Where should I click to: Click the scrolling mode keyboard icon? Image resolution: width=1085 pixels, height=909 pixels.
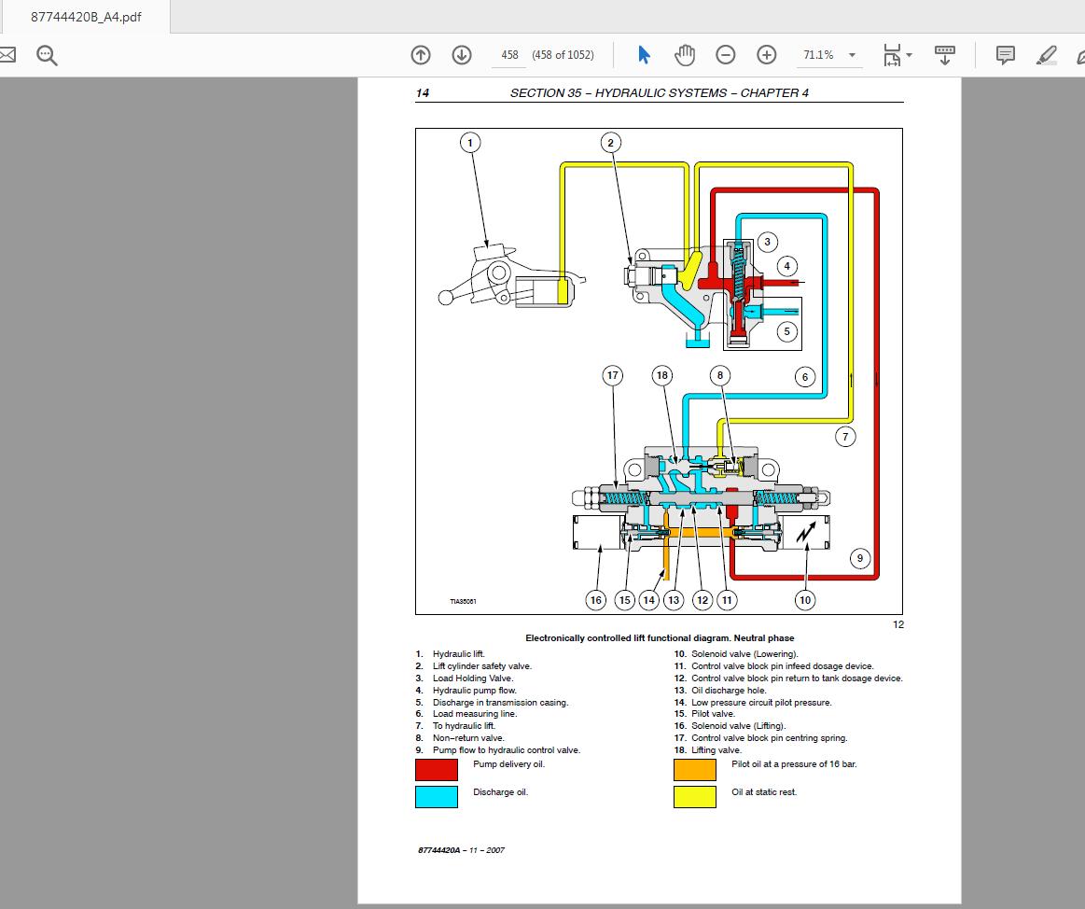pyautogui.click(x=945, y=55)
